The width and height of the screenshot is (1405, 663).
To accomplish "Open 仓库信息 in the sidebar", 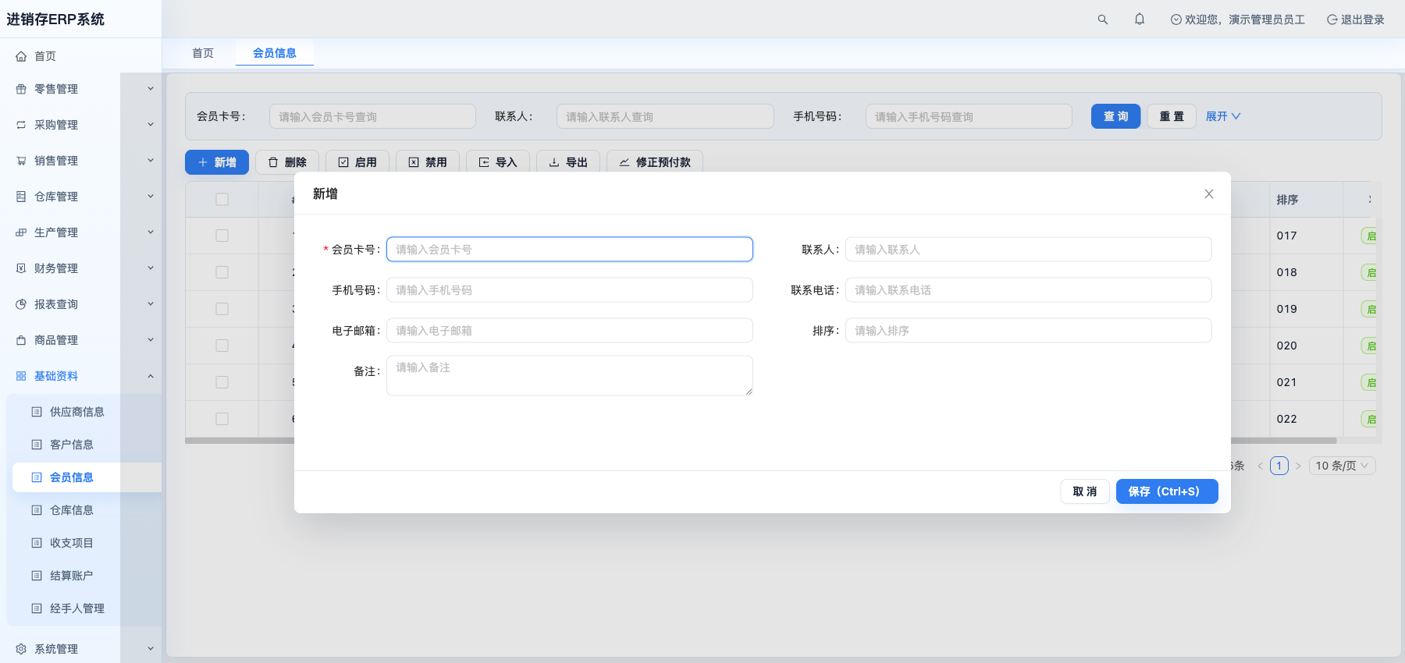I will (72, 510).
